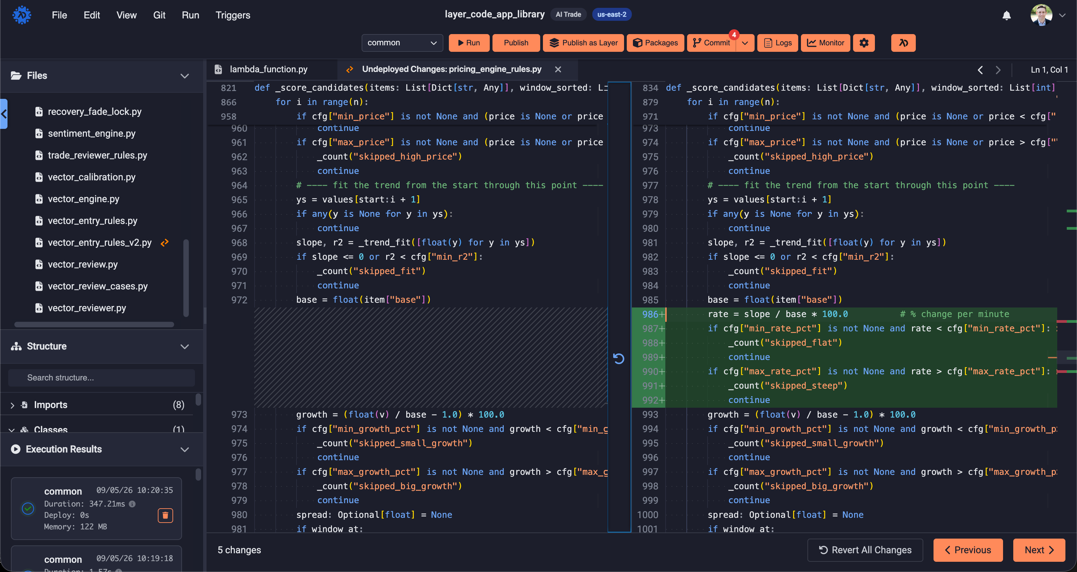The width and height of the screenshot is (1077, 572).
Task: Collapse the Files panel chevron
Action: click(x=184, y=76)
